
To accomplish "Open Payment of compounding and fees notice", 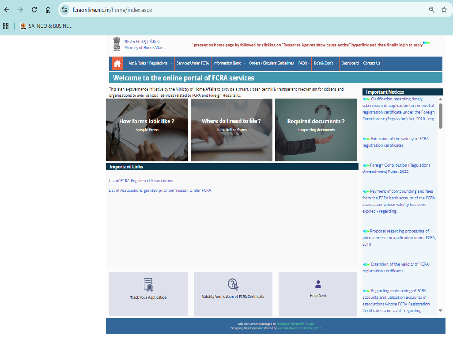I will (x=399, y=201).
